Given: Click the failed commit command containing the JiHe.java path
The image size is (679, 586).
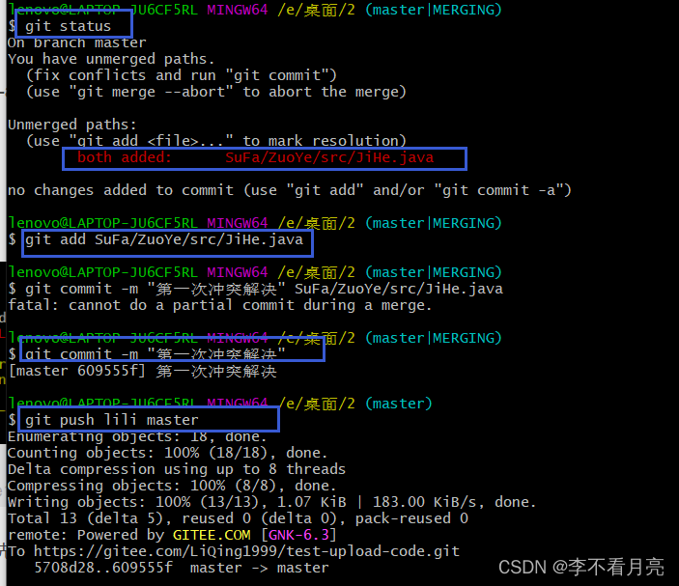Looking at the screenshot, I should [x=264, y=289].
